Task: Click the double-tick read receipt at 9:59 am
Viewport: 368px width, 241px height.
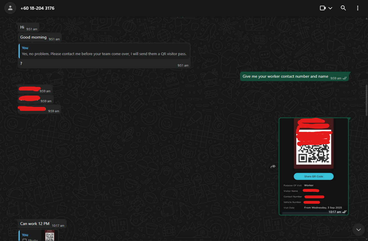Action: 345,78
